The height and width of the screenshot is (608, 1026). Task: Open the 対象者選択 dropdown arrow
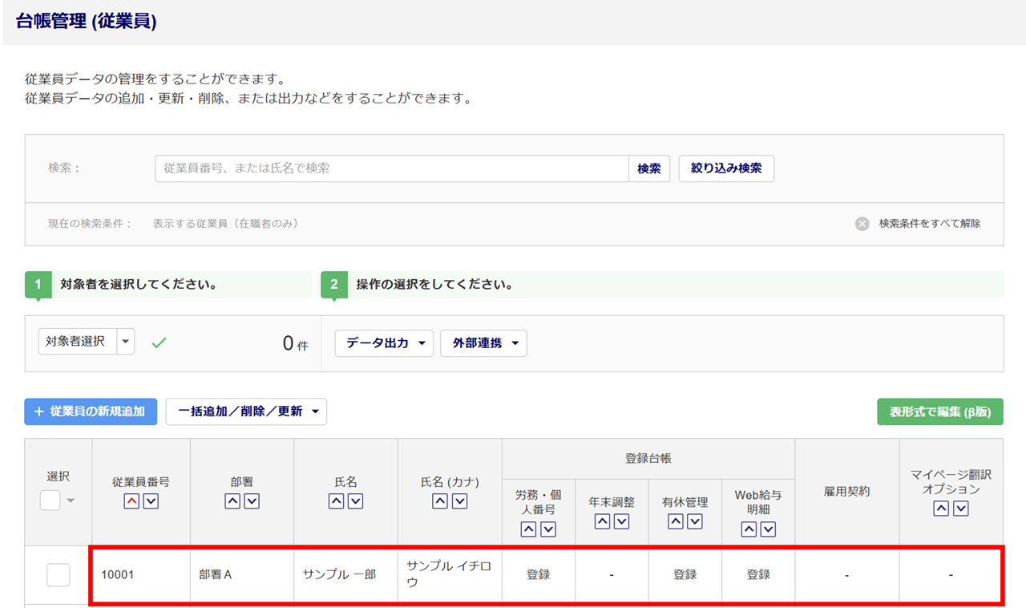click(x=126, y=342)
